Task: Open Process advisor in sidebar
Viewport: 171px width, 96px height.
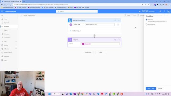Action: click(8, 53)
